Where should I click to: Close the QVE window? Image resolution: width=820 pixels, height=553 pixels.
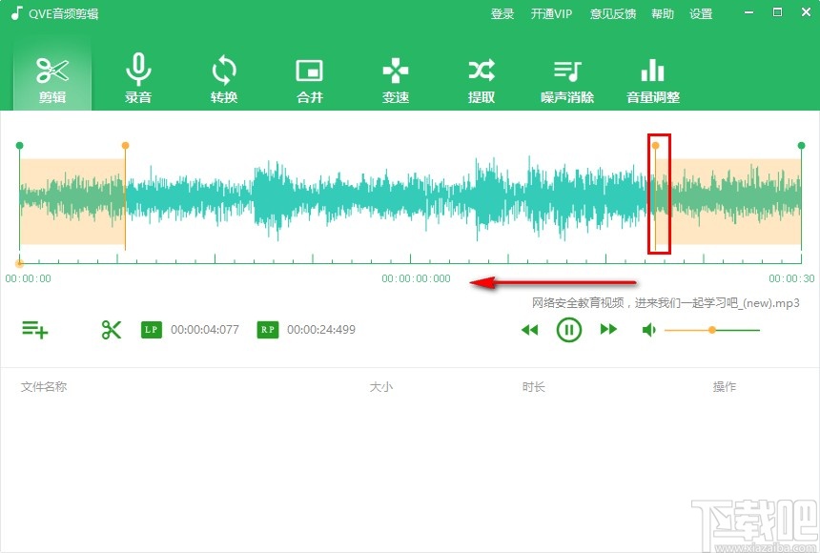(806, 12)
